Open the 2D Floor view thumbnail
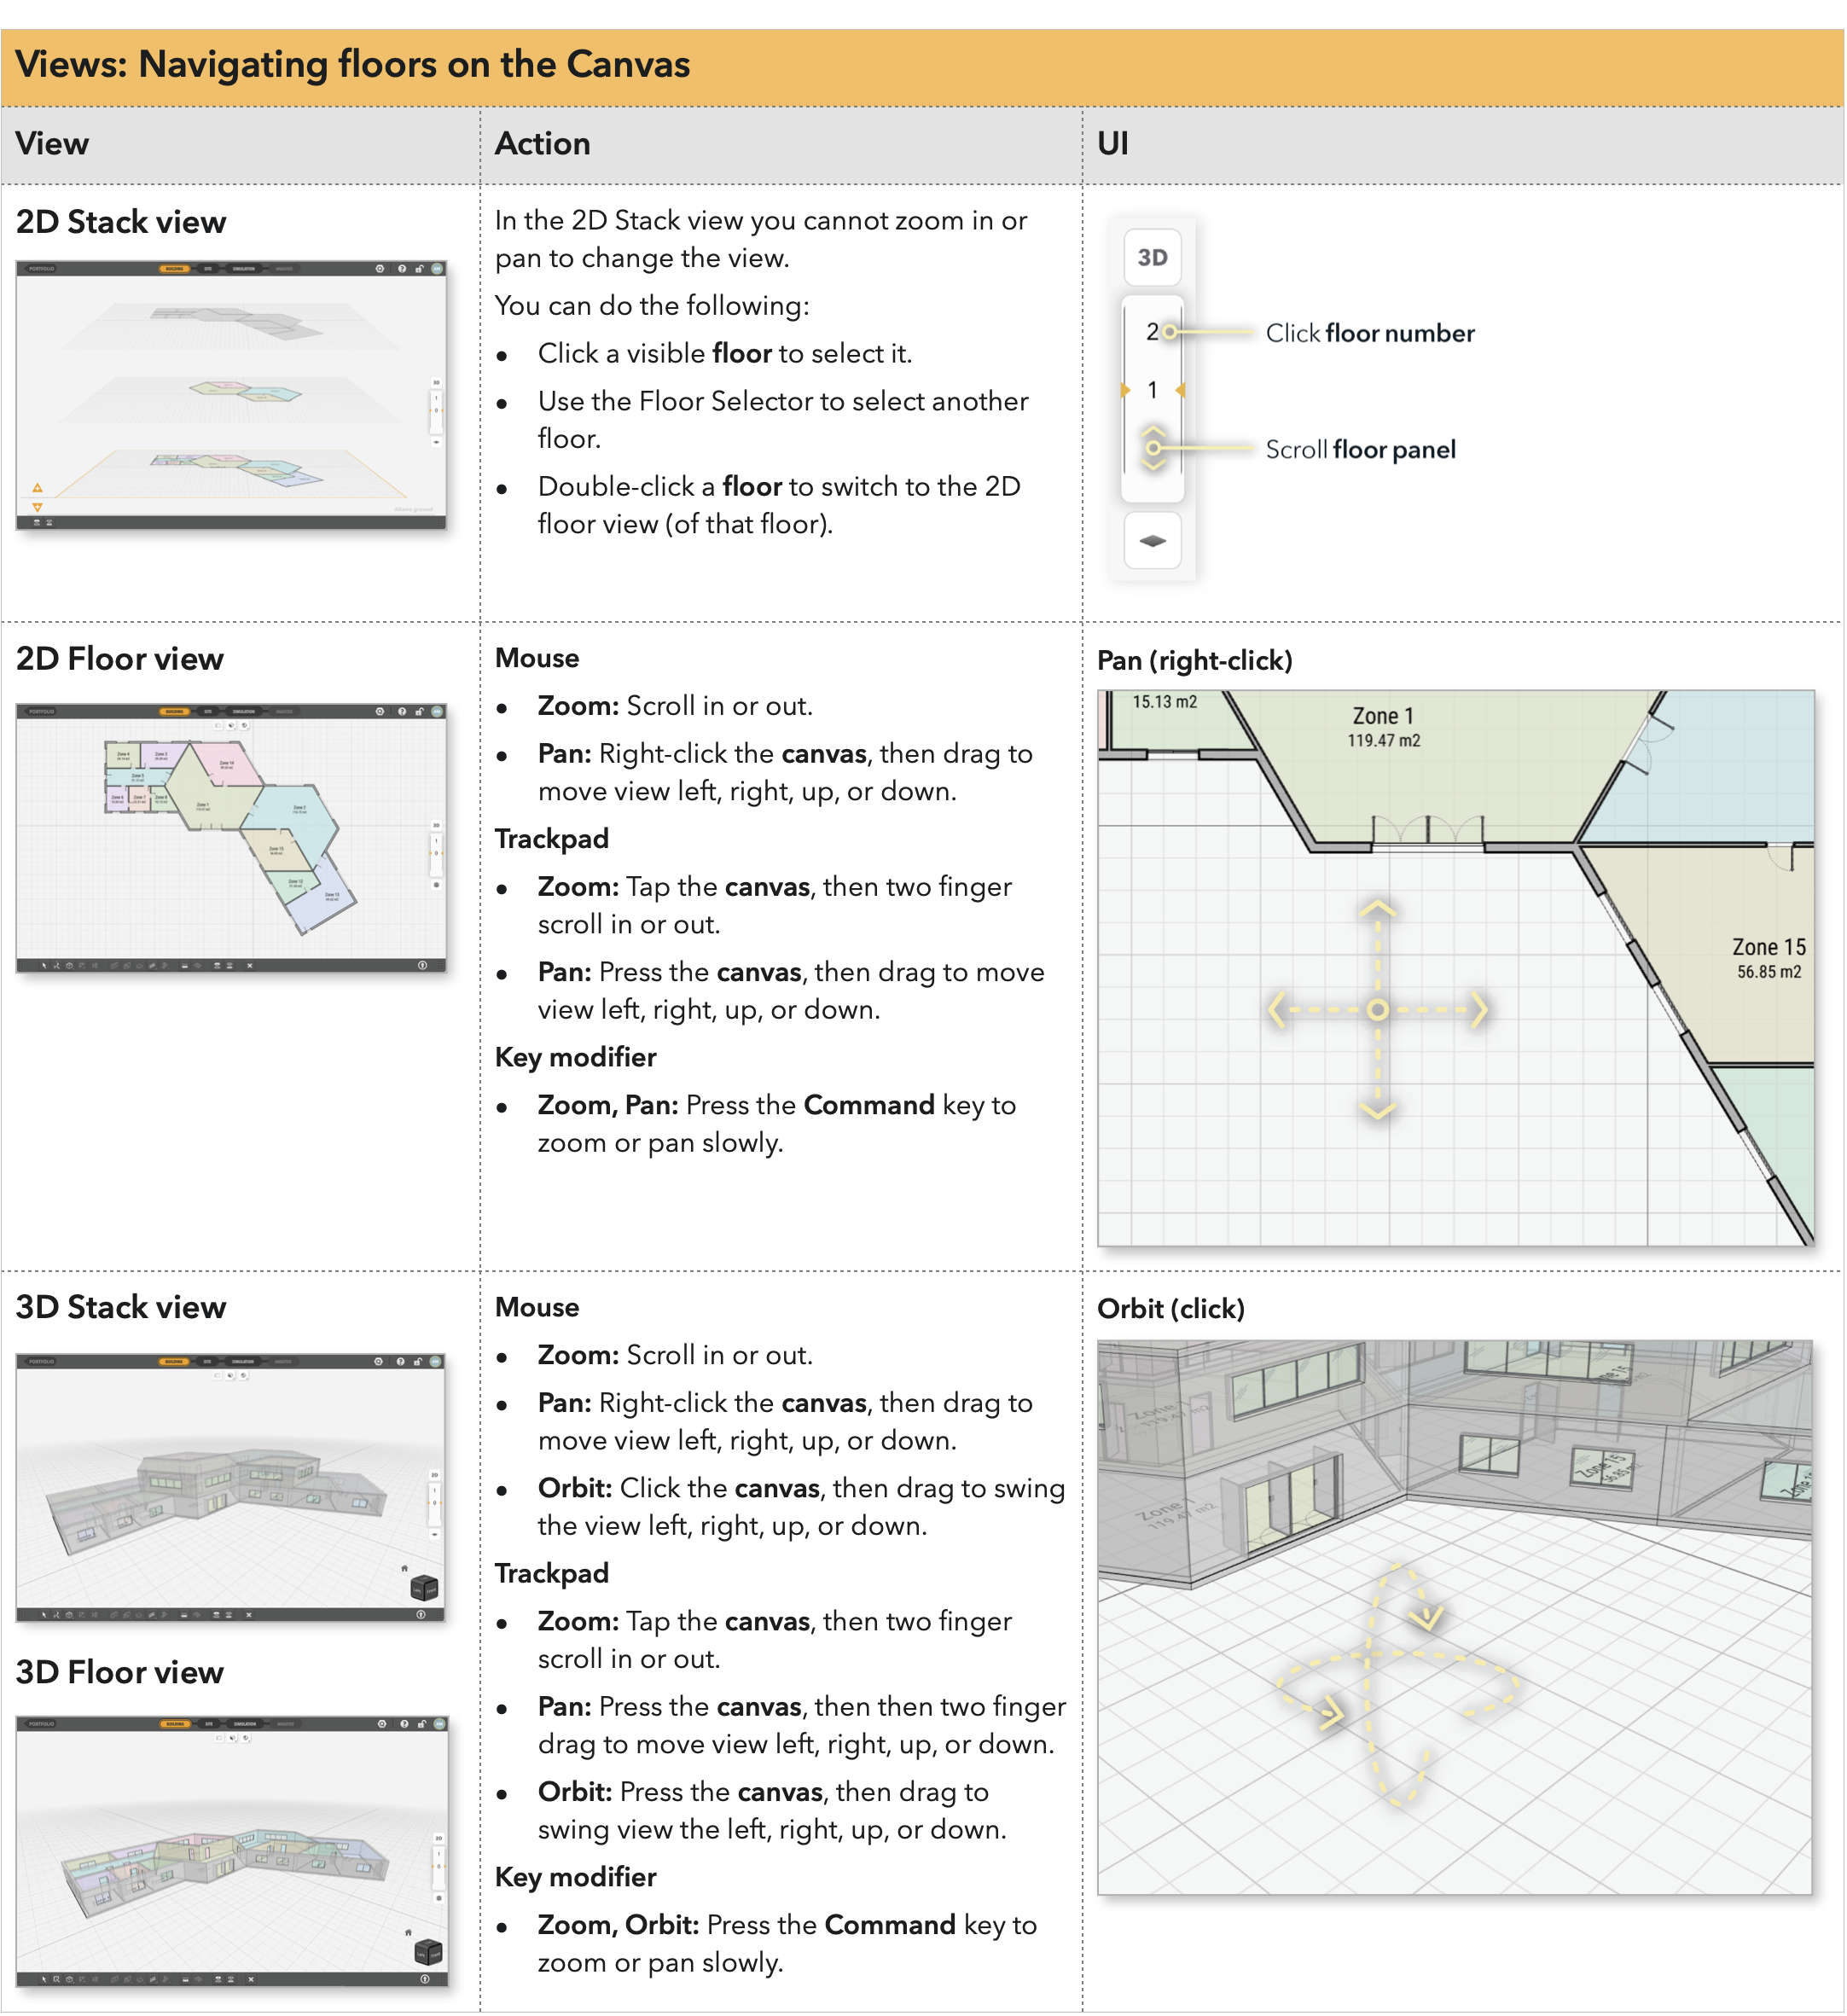Viewport: 1847px width, 2016px height. point(231,838)
